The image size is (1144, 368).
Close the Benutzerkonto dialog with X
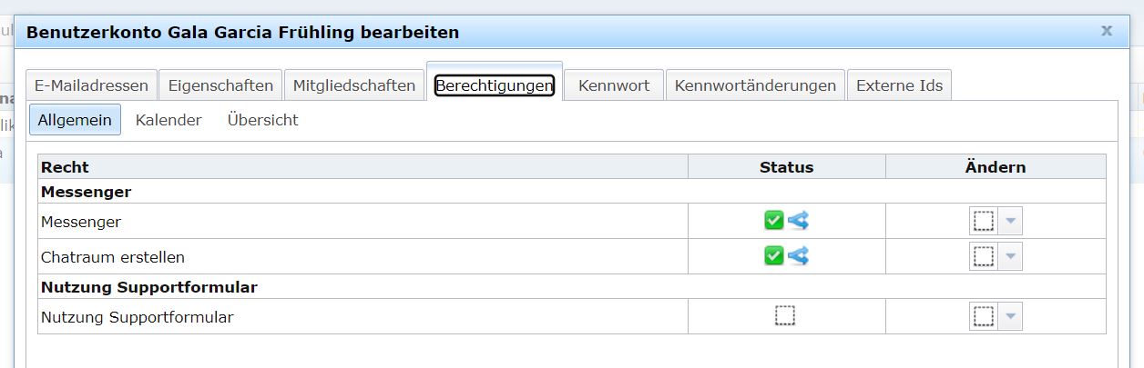pos(1107,31)
